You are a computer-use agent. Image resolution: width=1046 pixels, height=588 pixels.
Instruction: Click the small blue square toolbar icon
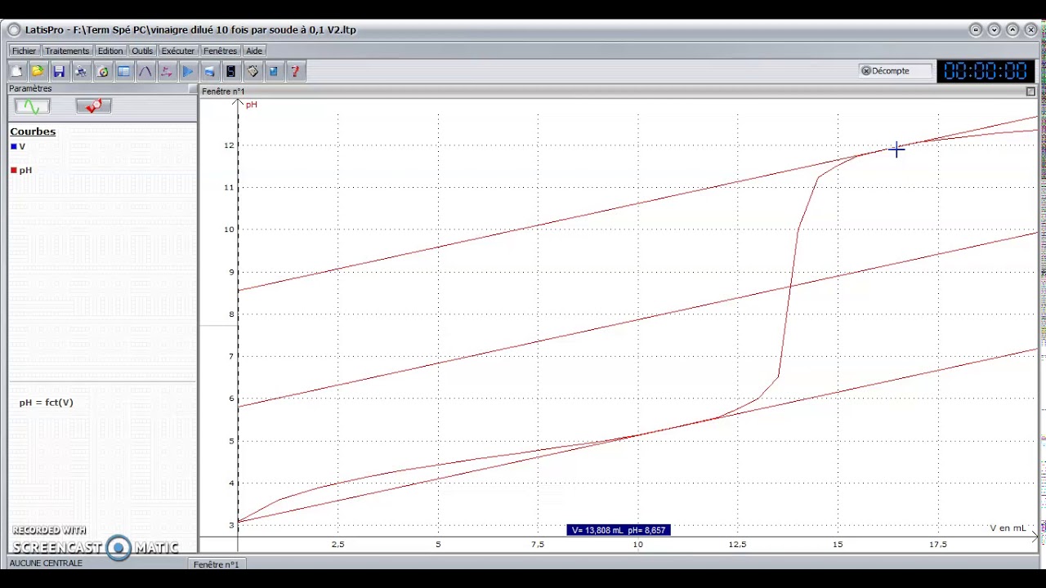(274, 72)
